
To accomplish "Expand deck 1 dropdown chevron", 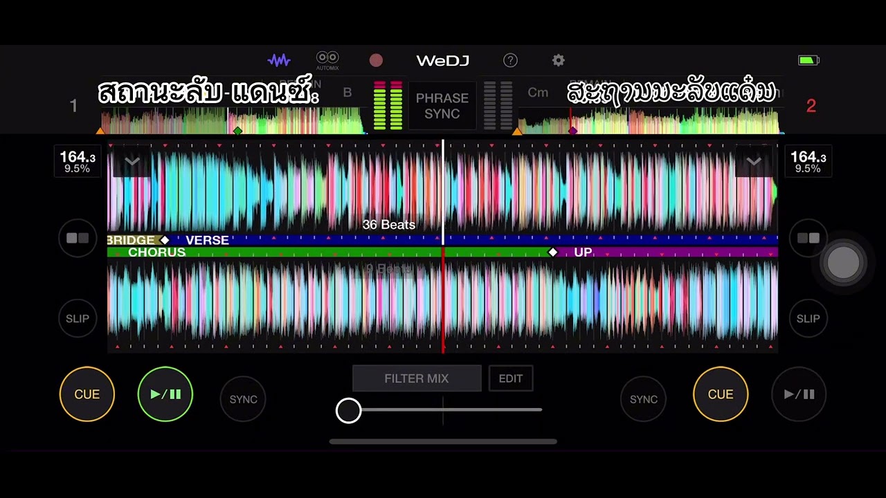I will [x=132, y=161].
